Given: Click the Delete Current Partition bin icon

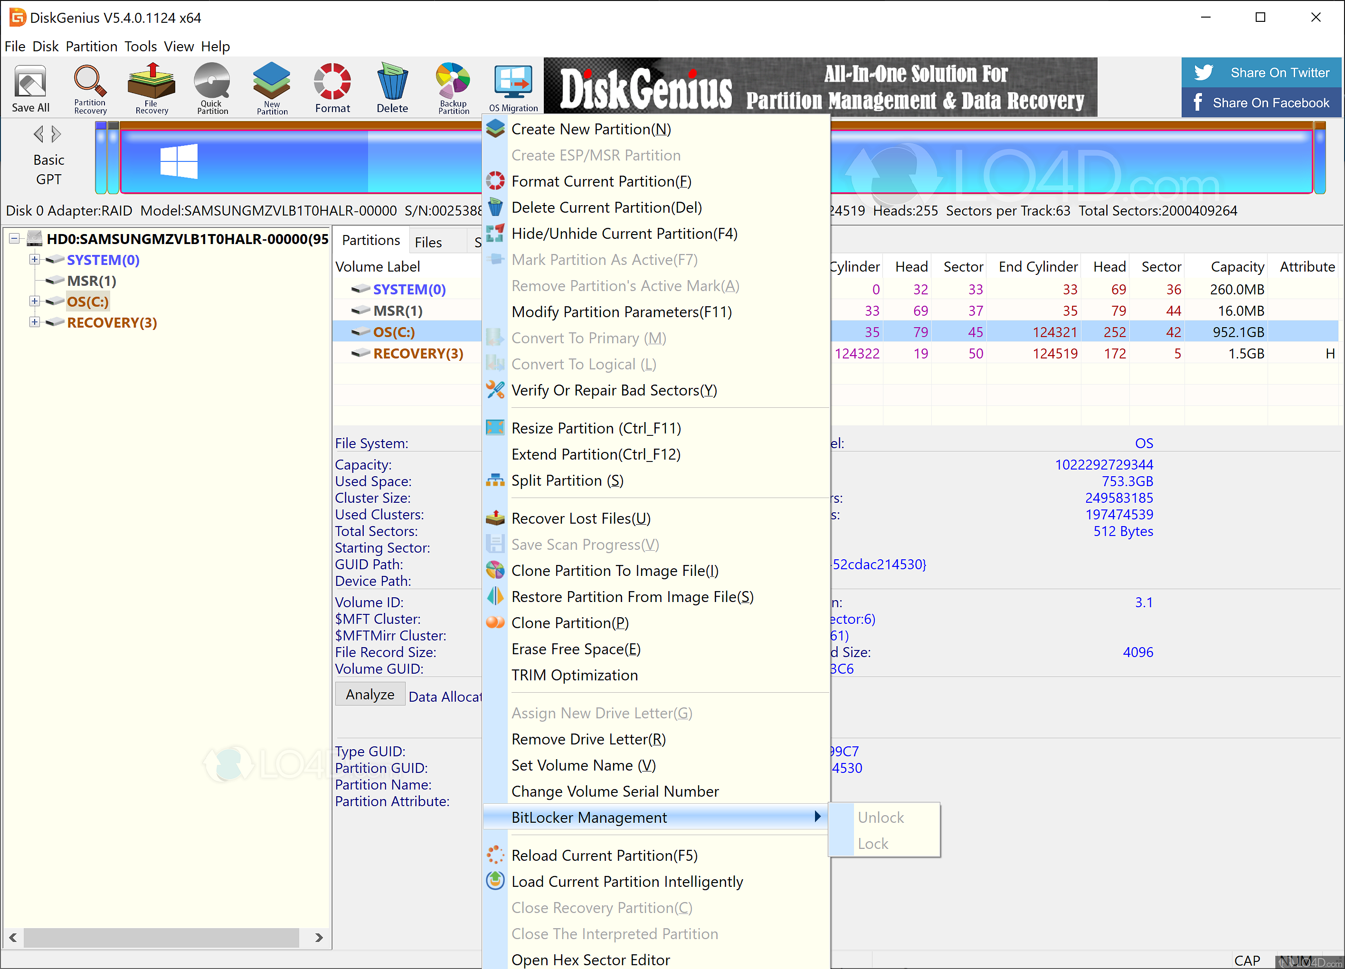Looking at the screenshot, I should pyautogui.click(x=495, y=207).
